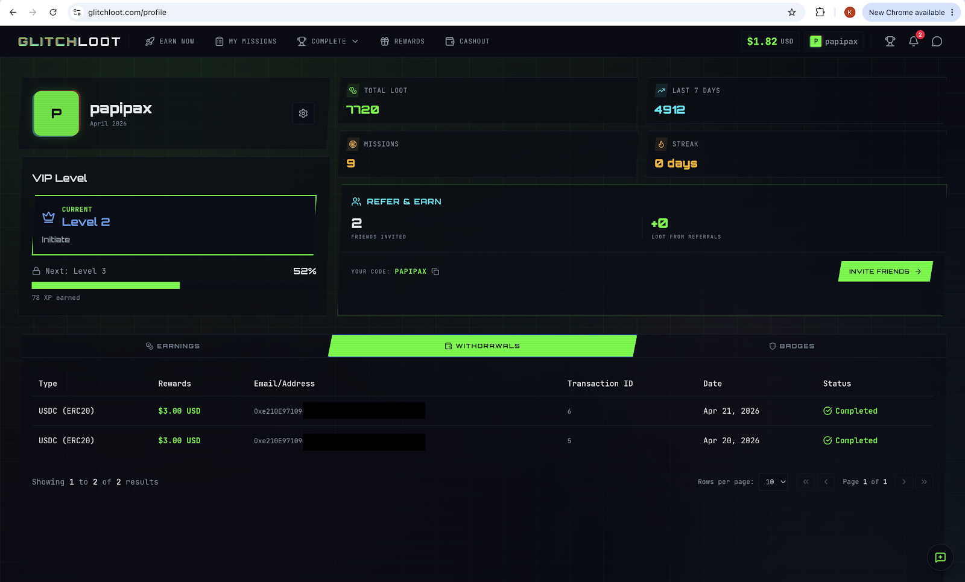The width and height of the screenshot is (965, 582).
Task: Click the 0 days streak value
Action: 676,163
